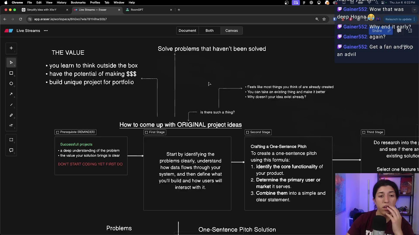The width and height of the screenshot is (419, 235).
Task: Select the text tool
Action: 11,125
